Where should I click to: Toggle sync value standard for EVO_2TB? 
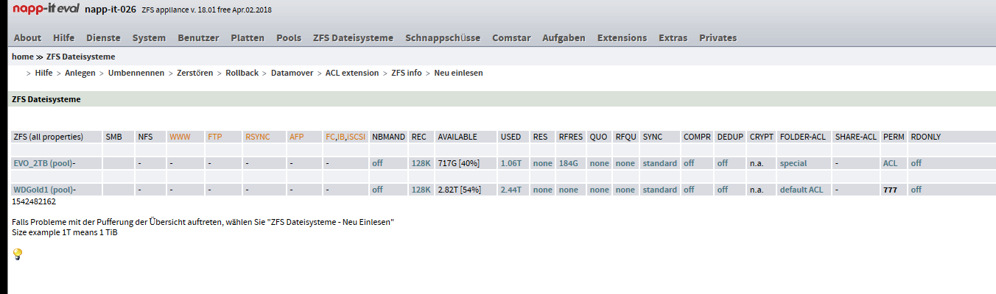659,163
